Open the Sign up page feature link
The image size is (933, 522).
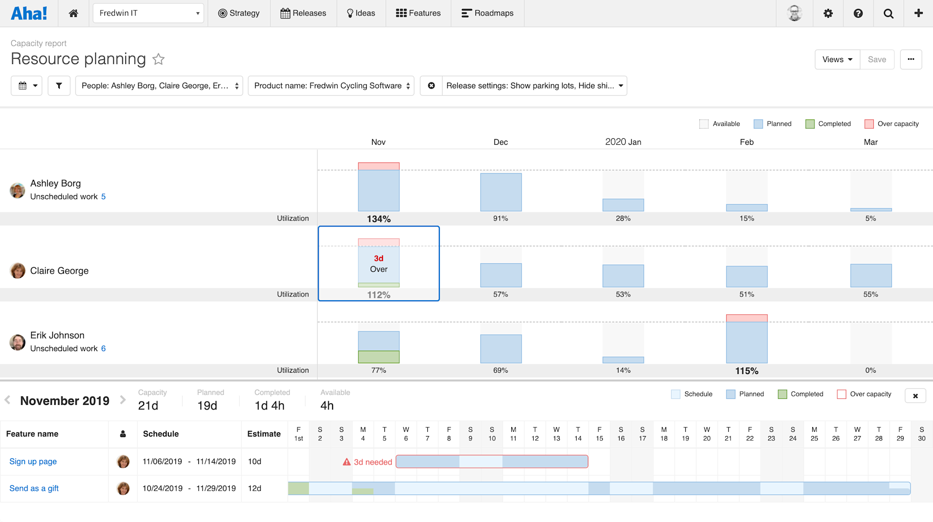pos(33,461)
